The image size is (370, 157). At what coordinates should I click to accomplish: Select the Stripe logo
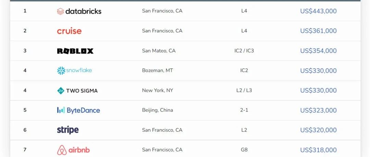click(x=68, y=130)
